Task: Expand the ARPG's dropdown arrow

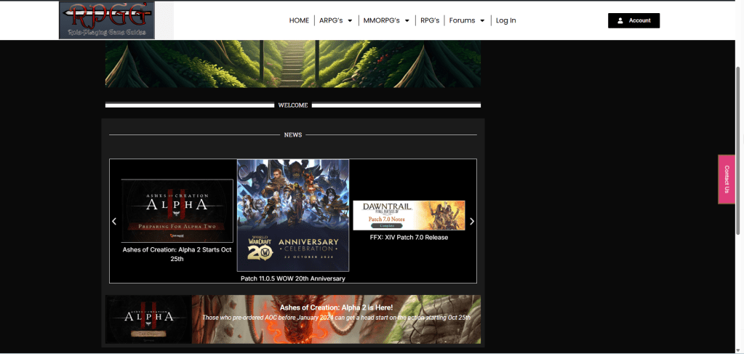Action: pos(350,21)
